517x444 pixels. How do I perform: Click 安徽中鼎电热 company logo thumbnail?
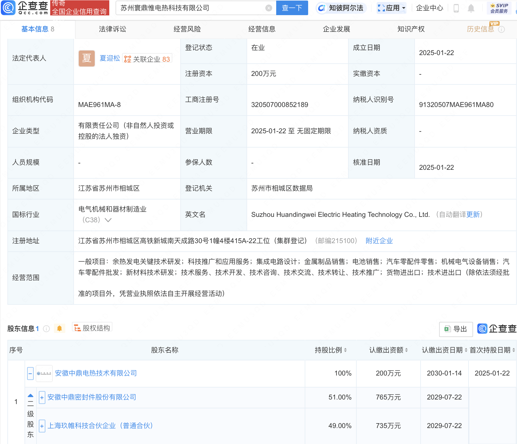[44, 374]
